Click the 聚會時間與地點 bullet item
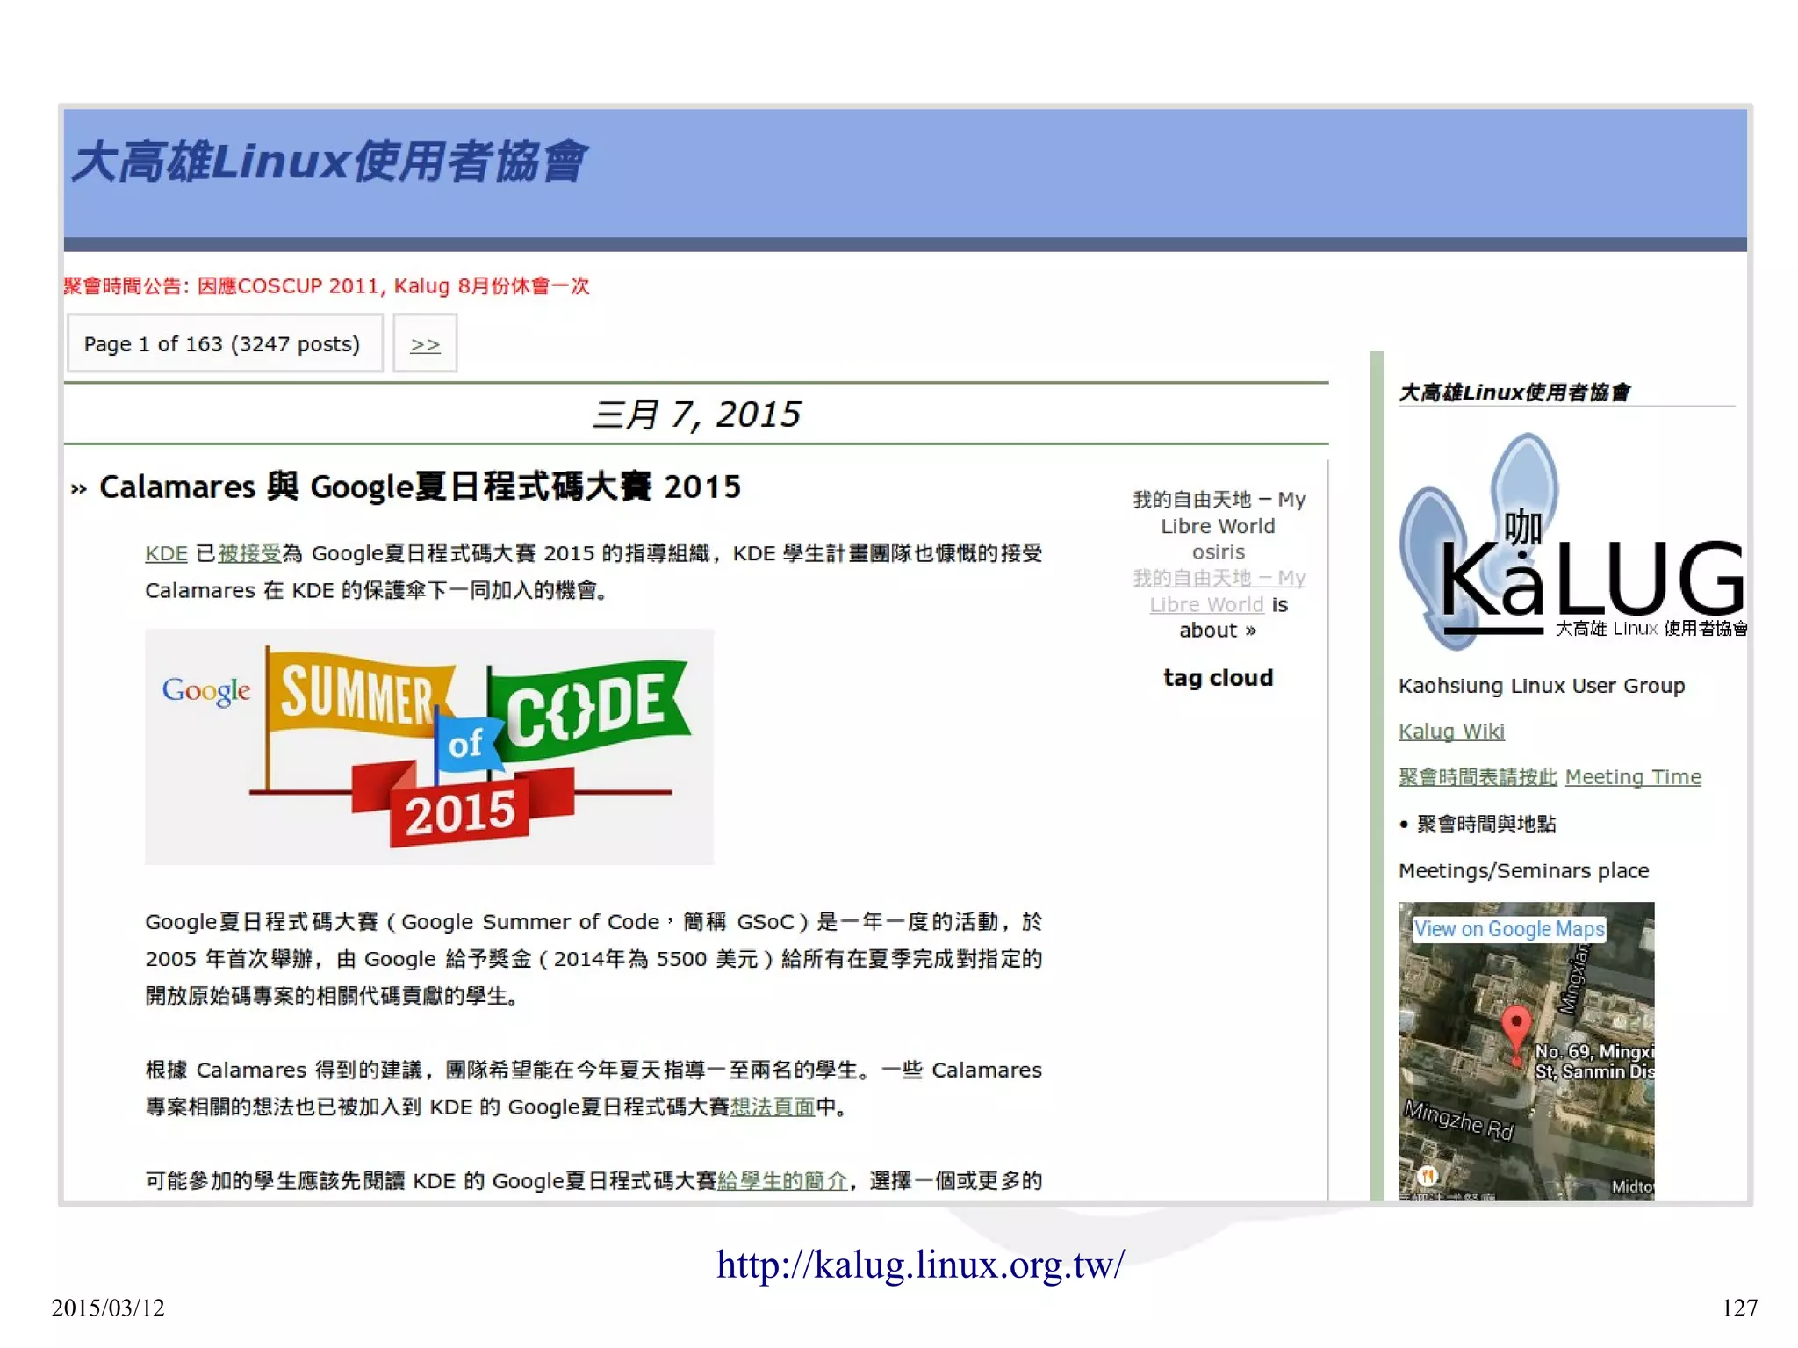 [x=1486, y=824]
